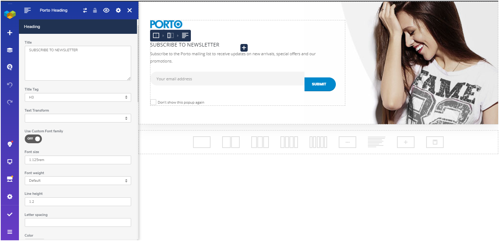Image resolution: width=499 pixels, height=241 pixels.
Task: Add a four-column row layout
Action: [289, 142]
